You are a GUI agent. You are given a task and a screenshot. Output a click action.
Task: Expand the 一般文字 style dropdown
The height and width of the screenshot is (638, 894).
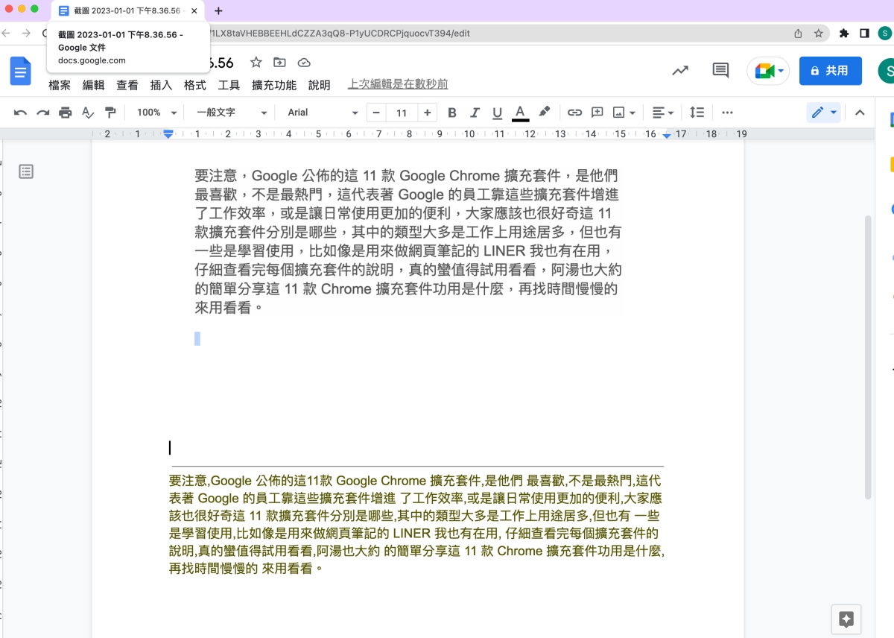point(231,113)
